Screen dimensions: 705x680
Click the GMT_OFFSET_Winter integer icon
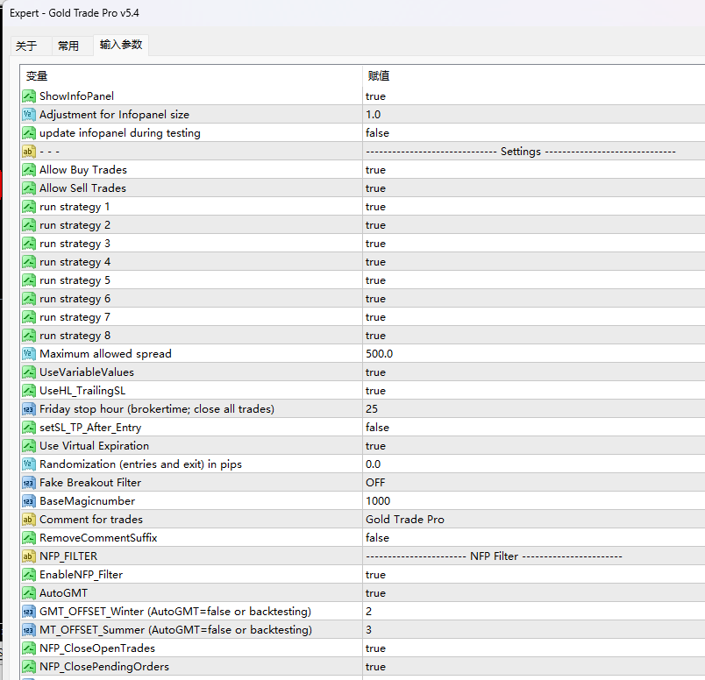click(29, 612)
